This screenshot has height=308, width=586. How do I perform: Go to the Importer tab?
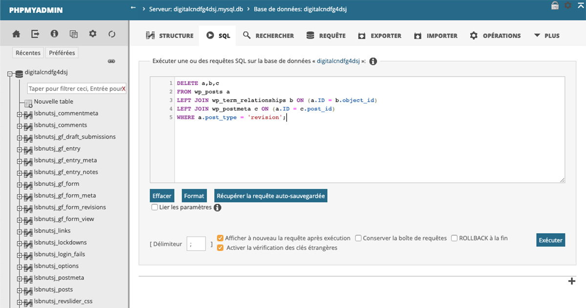tap(436, 36)
